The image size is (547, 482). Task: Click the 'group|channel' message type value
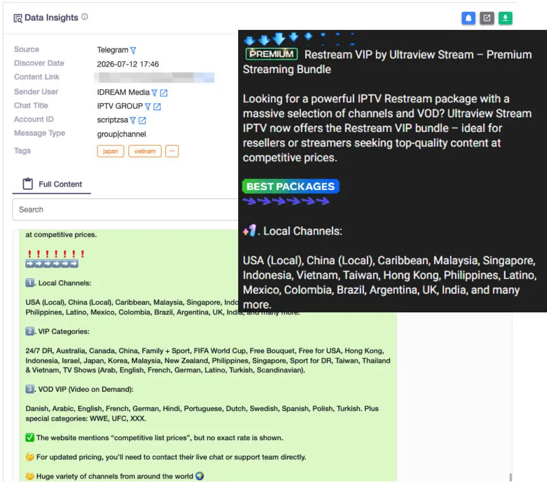[121, 134]
